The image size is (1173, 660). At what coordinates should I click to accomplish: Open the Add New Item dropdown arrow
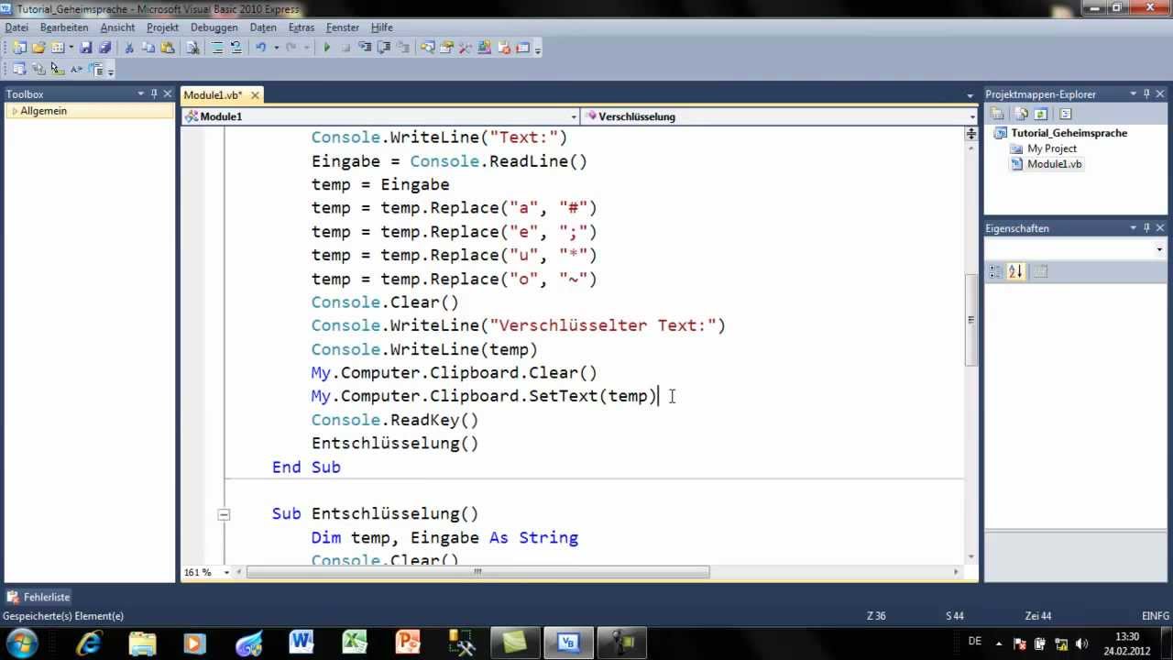click(x=71, y=48)
